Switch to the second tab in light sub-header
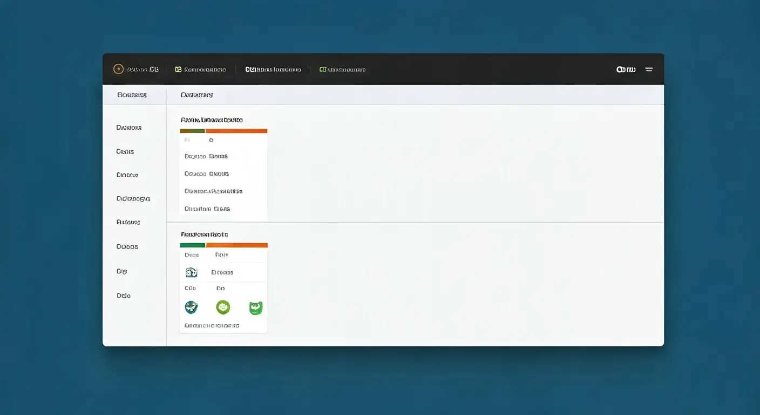This screenshot has height=415, width=760. pos(197,95)
